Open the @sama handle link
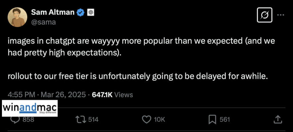Image resolution: width=293 pixels, height=132 pixels. [43, 22]
